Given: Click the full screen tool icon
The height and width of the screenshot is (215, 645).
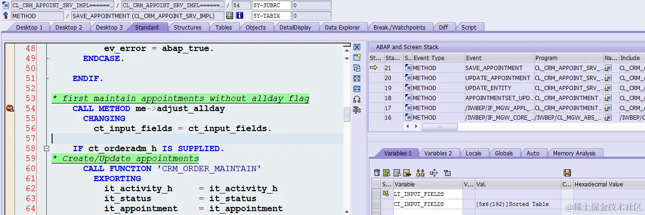Looking at the screenshot, I should [356, 78].
